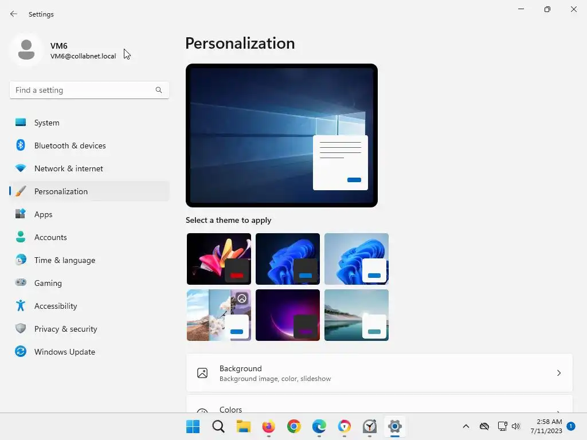Click the Apps icon in sidebar
The image size is (587, 440).
point(21,214)
